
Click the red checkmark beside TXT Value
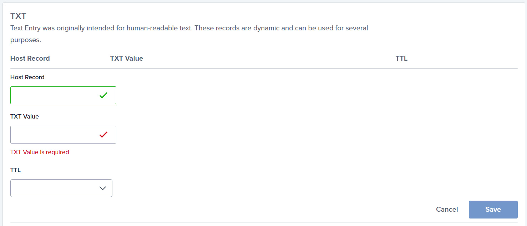pyautogui.click(x=103, y=134)
